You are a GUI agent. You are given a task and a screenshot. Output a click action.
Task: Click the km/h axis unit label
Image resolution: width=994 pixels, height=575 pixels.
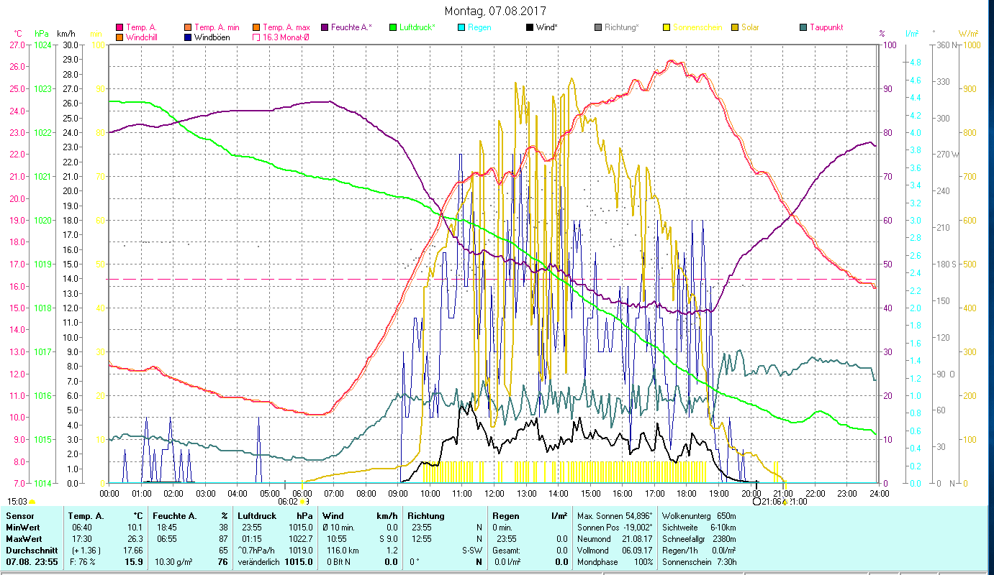pos(65,34)
